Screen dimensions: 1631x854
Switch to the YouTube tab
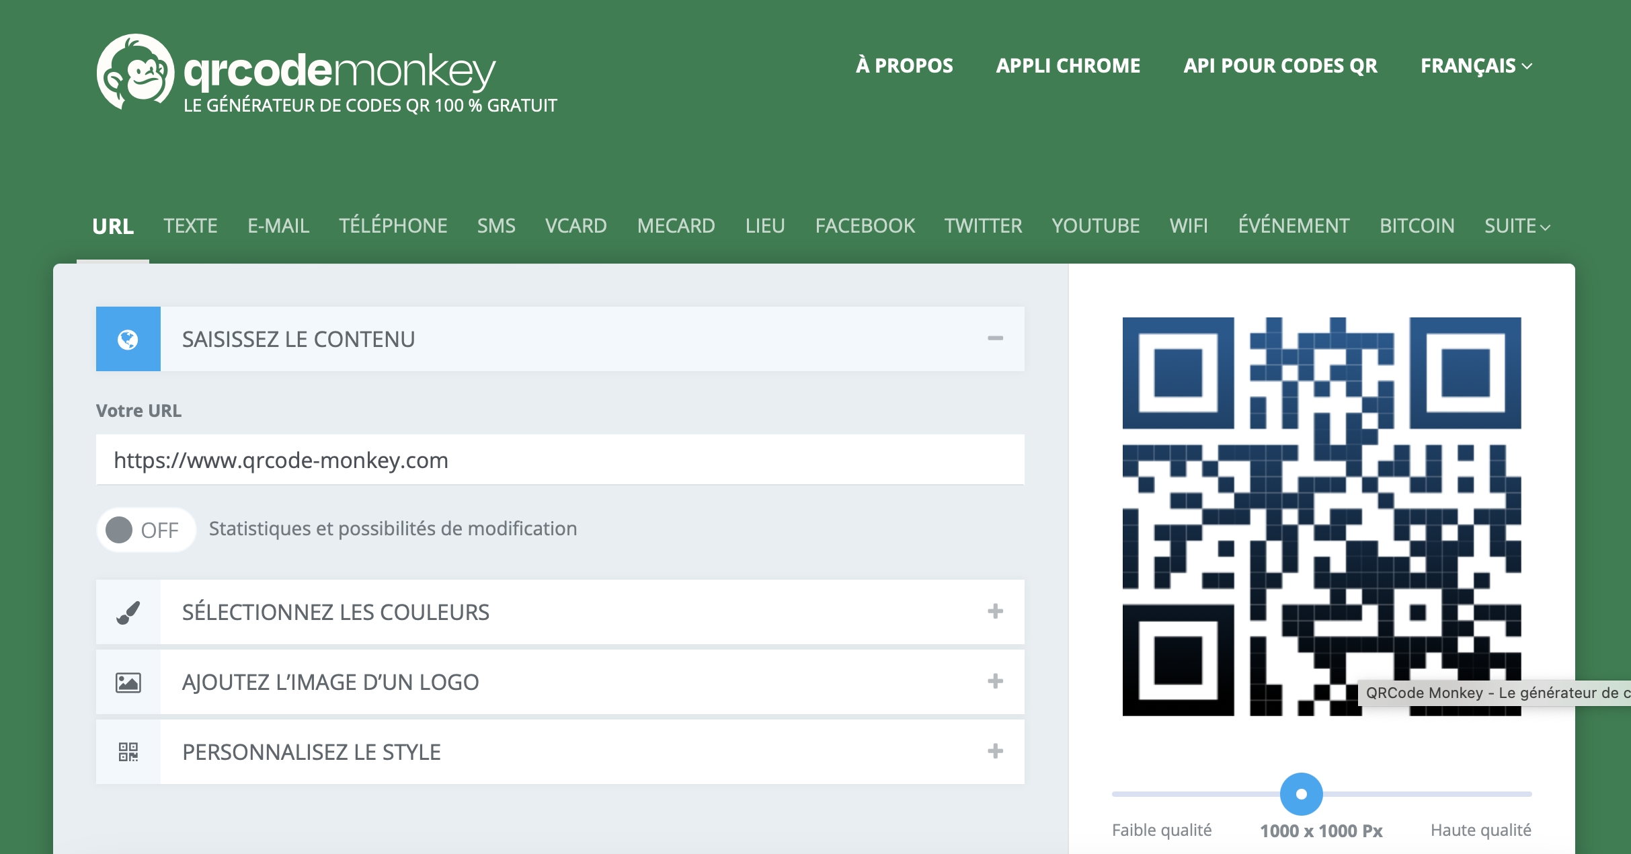tap(1096, 226)
